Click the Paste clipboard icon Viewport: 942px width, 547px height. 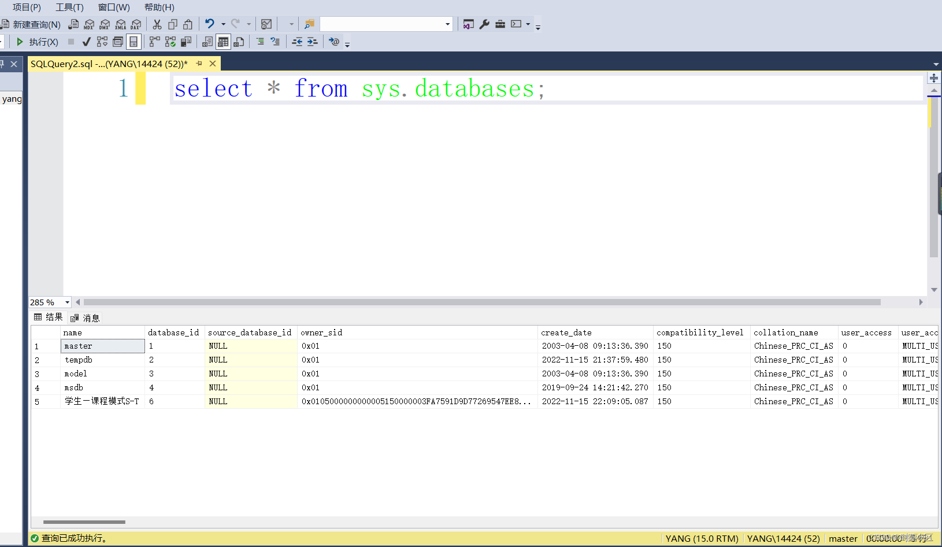tap(188, 24)
